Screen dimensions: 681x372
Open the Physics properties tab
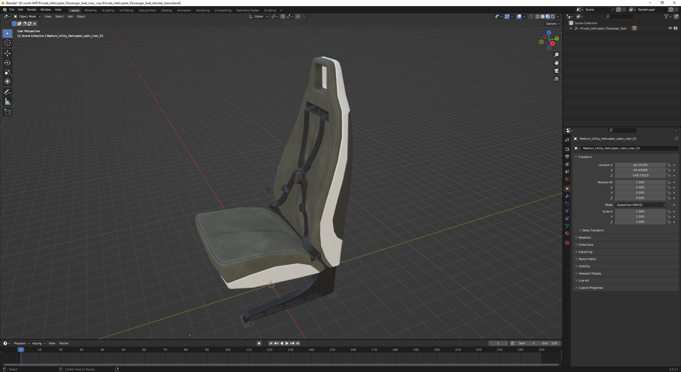[567, 211]
